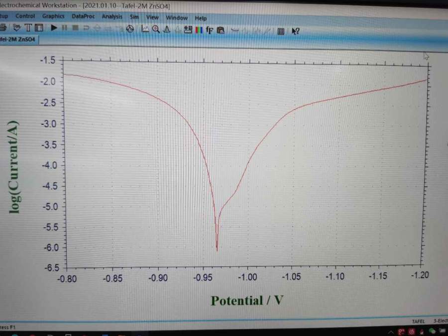Open the Control menu
Viewport: 448px width, 336px height.
[25, 16]
